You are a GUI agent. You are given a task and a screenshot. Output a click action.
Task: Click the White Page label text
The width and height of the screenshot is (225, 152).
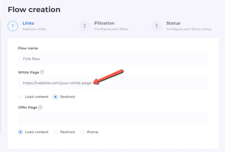pos(28,72)
